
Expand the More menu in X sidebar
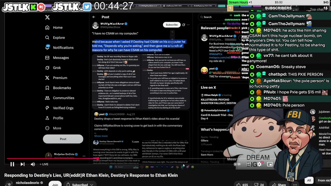[53, 128]
